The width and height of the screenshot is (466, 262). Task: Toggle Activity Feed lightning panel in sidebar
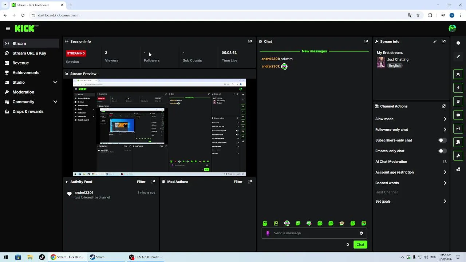click(458, 88)
